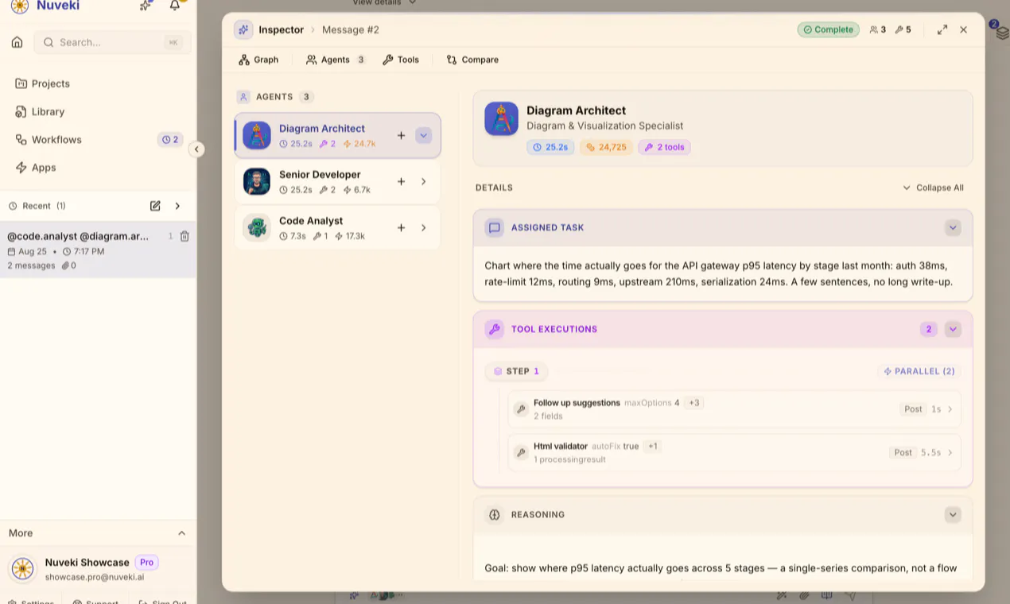Open the notifications bell
This screenshot has width=1010, height=604.
tap(175, 6)
